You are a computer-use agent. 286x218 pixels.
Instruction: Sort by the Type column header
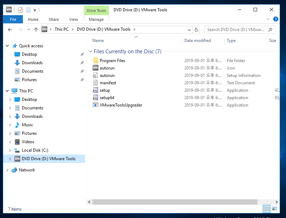231,41
